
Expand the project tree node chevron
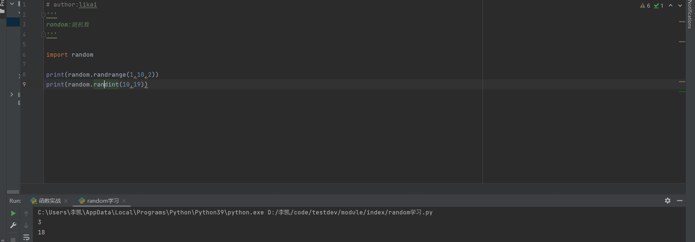12,94
